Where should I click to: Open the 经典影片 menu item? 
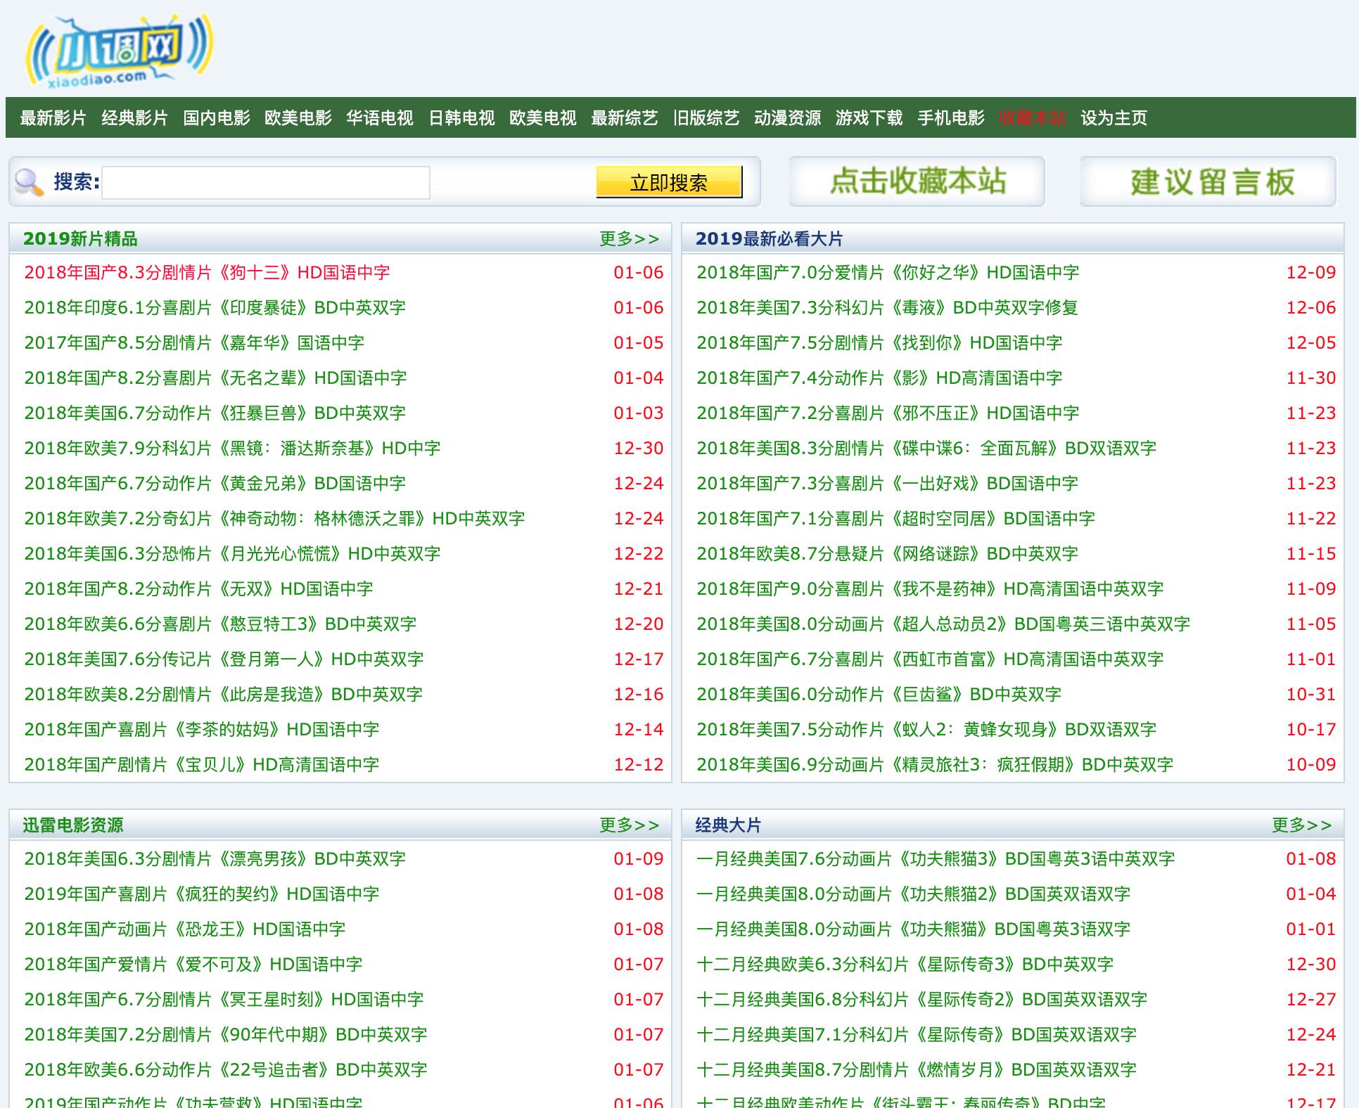tap(134, 118)
